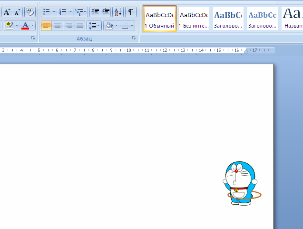
Task: Open numbering library dropdown arrow
Action: click(x=70, y=12)
